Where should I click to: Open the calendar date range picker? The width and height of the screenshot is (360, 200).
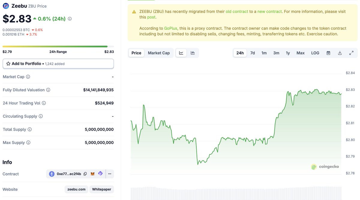coord(328,53)
